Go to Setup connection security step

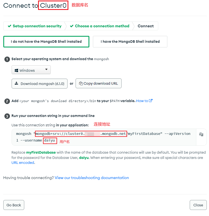37,26
